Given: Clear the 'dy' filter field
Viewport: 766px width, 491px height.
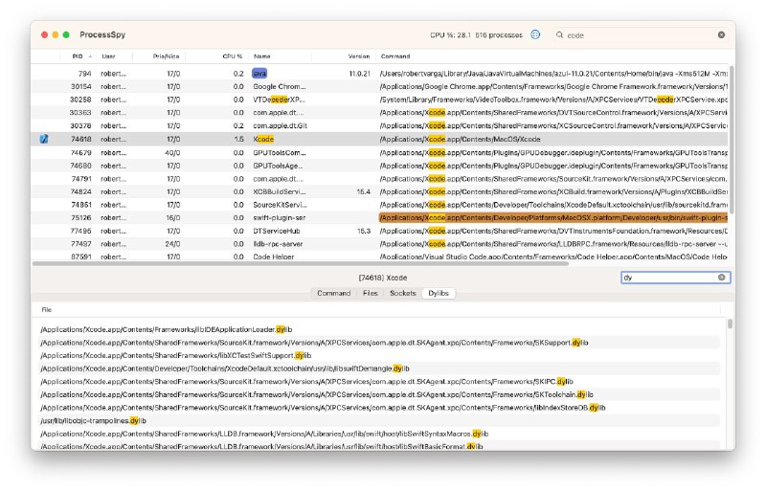Looking at the screenshot, I should pyautogui.click(x=722, y=278).
